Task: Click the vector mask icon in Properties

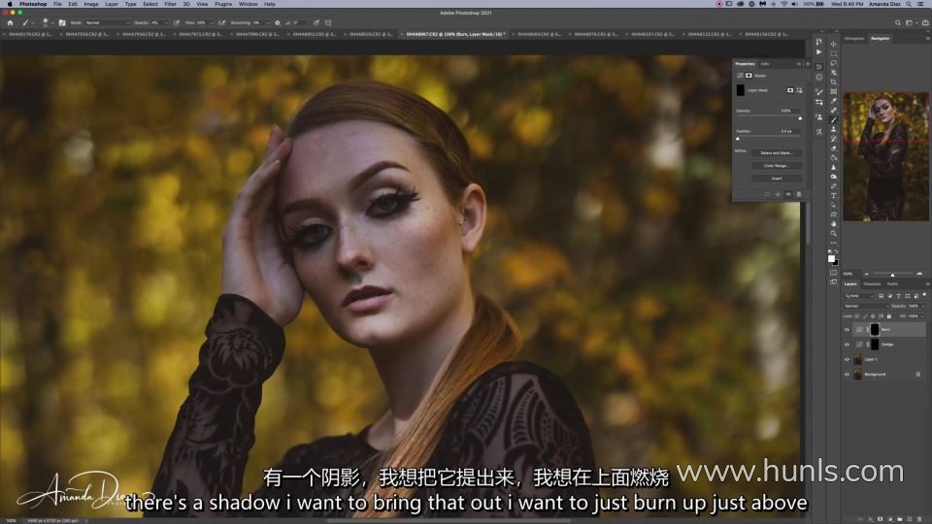Action: point(799,90)
